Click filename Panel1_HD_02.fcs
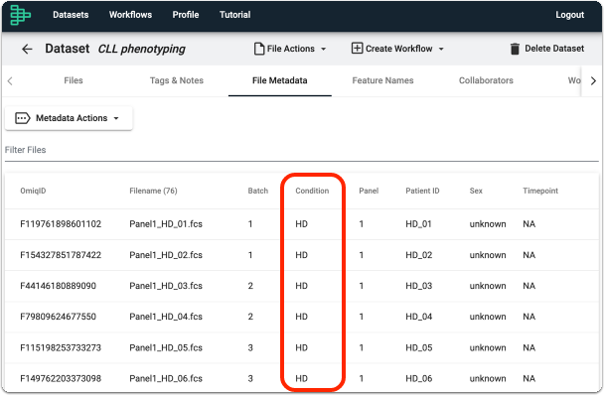Image resolution: width=604 pixels, height=395 pixels. pos(166,255)
